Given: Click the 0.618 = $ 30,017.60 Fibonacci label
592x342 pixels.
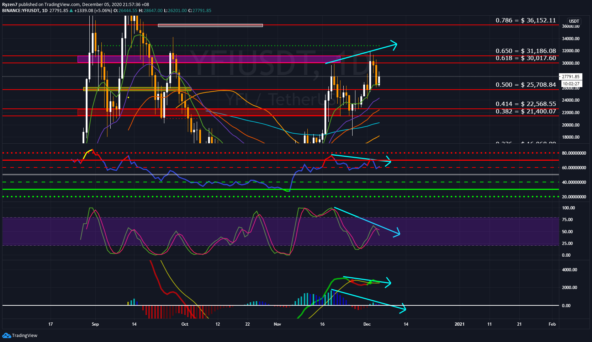Looking at the screenshot, I should click(526, 58).
